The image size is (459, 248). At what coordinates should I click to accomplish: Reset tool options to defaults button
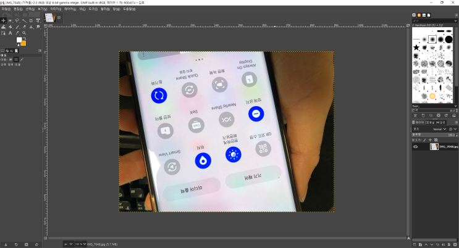(36, 244)
